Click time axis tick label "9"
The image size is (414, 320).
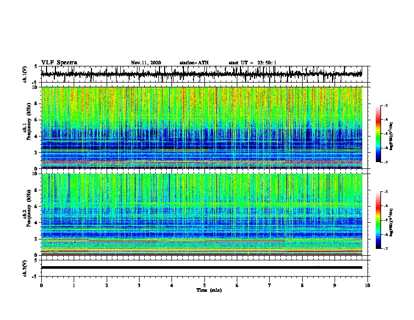[x=335, y=285]
